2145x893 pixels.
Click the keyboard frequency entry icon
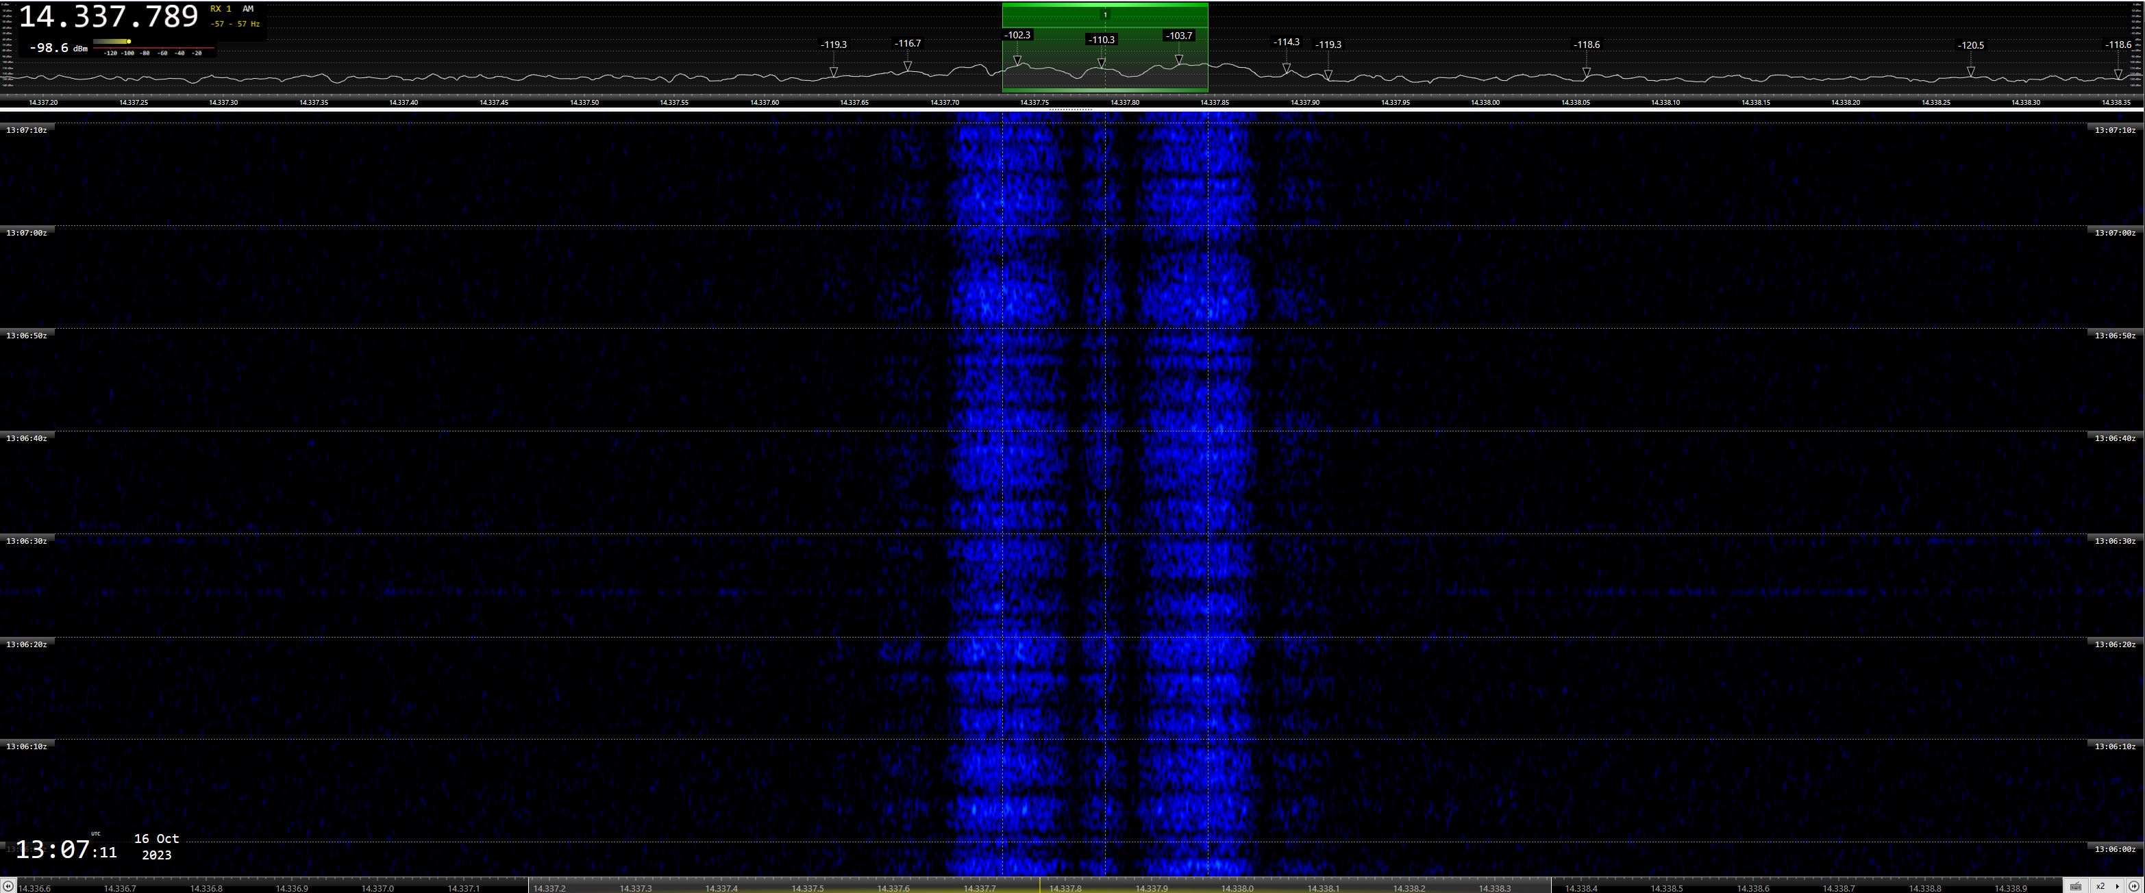click(x=2076, y=886)
